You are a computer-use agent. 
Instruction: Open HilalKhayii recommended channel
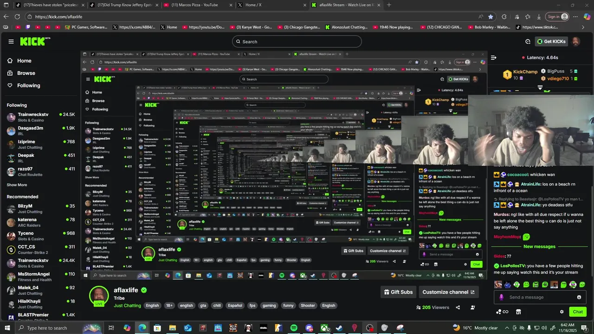click(41, 304)
